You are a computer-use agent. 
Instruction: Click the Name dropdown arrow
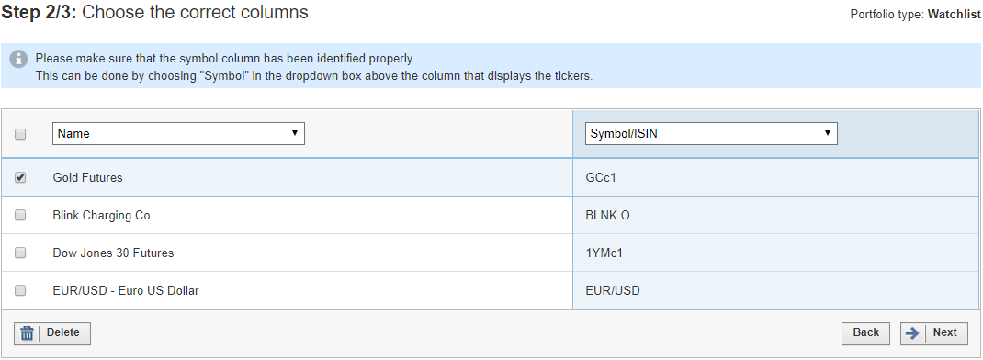click(295, 133)
